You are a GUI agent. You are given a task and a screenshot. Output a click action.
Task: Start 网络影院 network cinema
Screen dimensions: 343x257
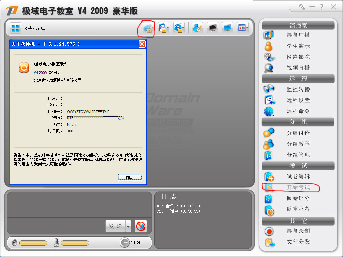coord(298,57)
